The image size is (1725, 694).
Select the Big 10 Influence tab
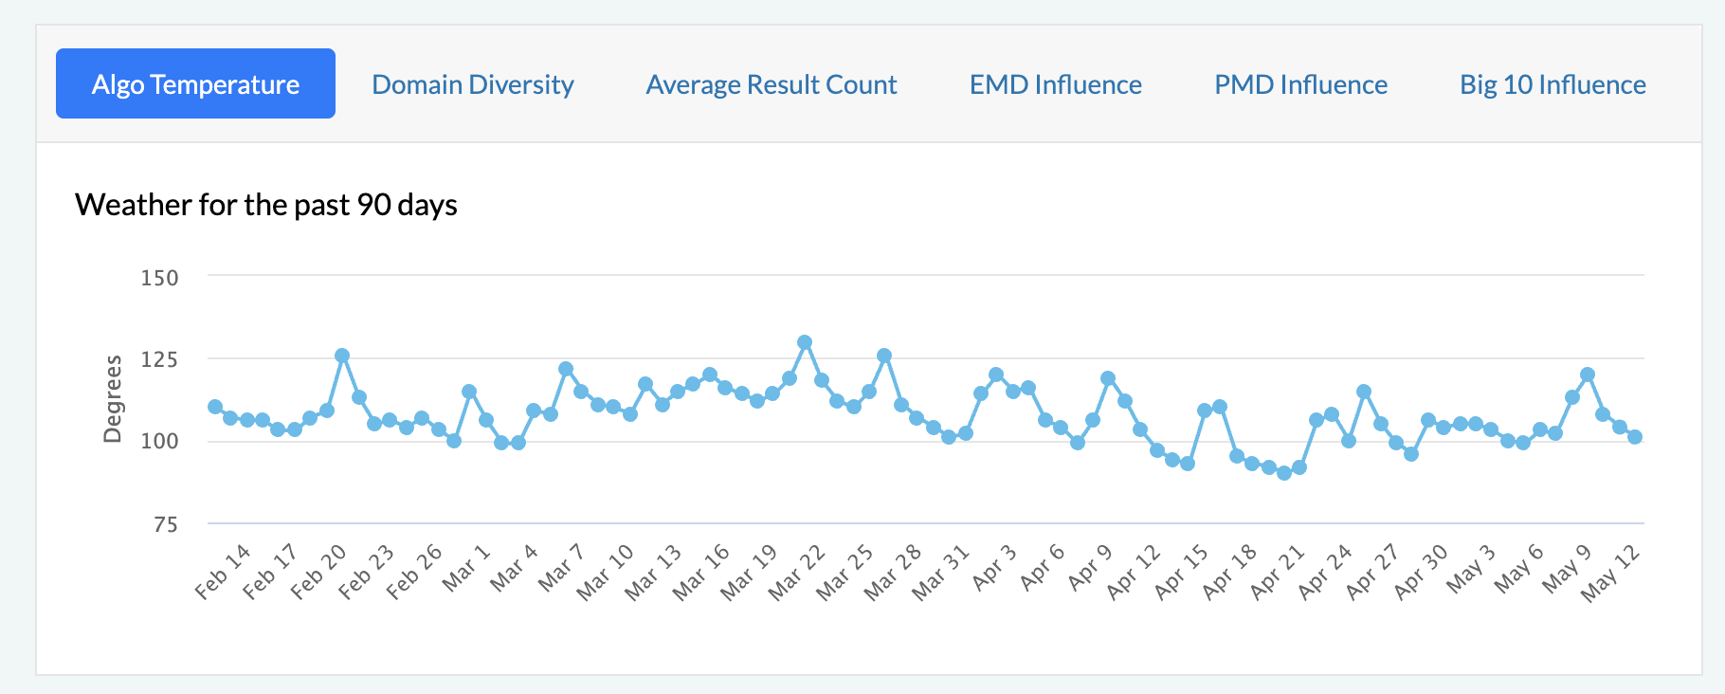click(1552, 84)
